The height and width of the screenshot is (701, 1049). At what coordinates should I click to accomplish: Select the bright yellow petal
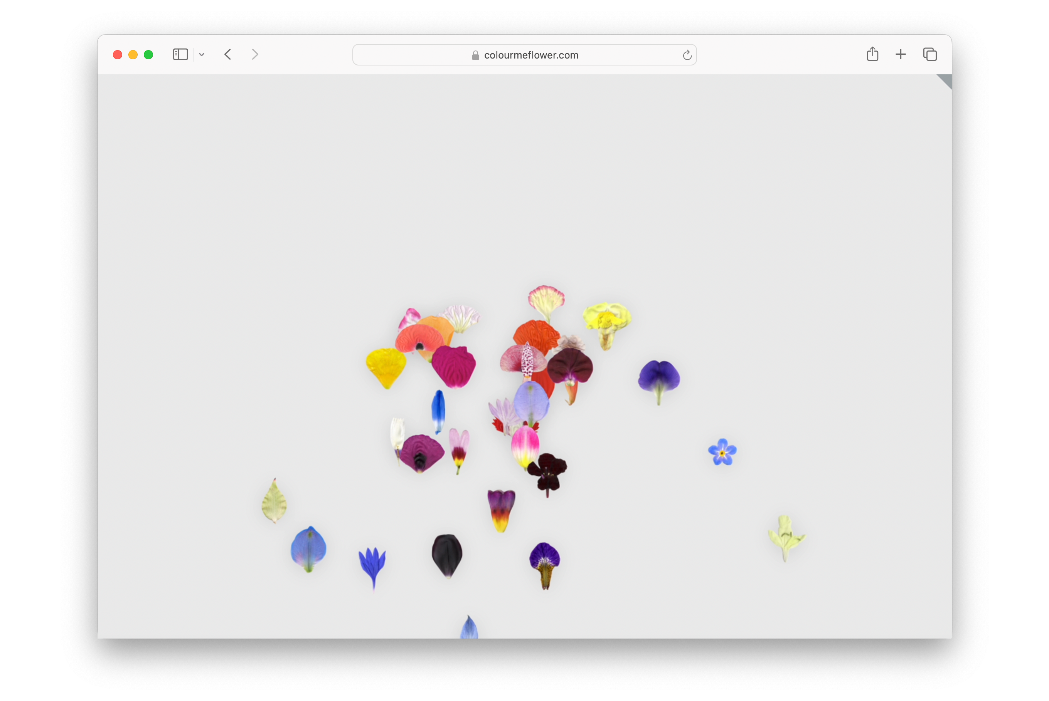(x=386, y=366)
